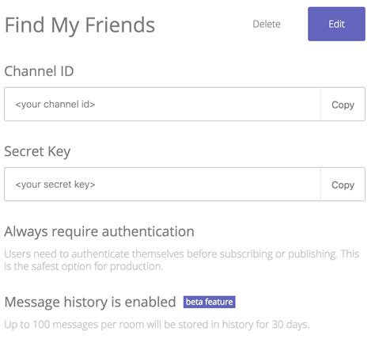Click the Secret Key label
The height and width of the screenshot is (339, 375).
[x=37, y=151]
